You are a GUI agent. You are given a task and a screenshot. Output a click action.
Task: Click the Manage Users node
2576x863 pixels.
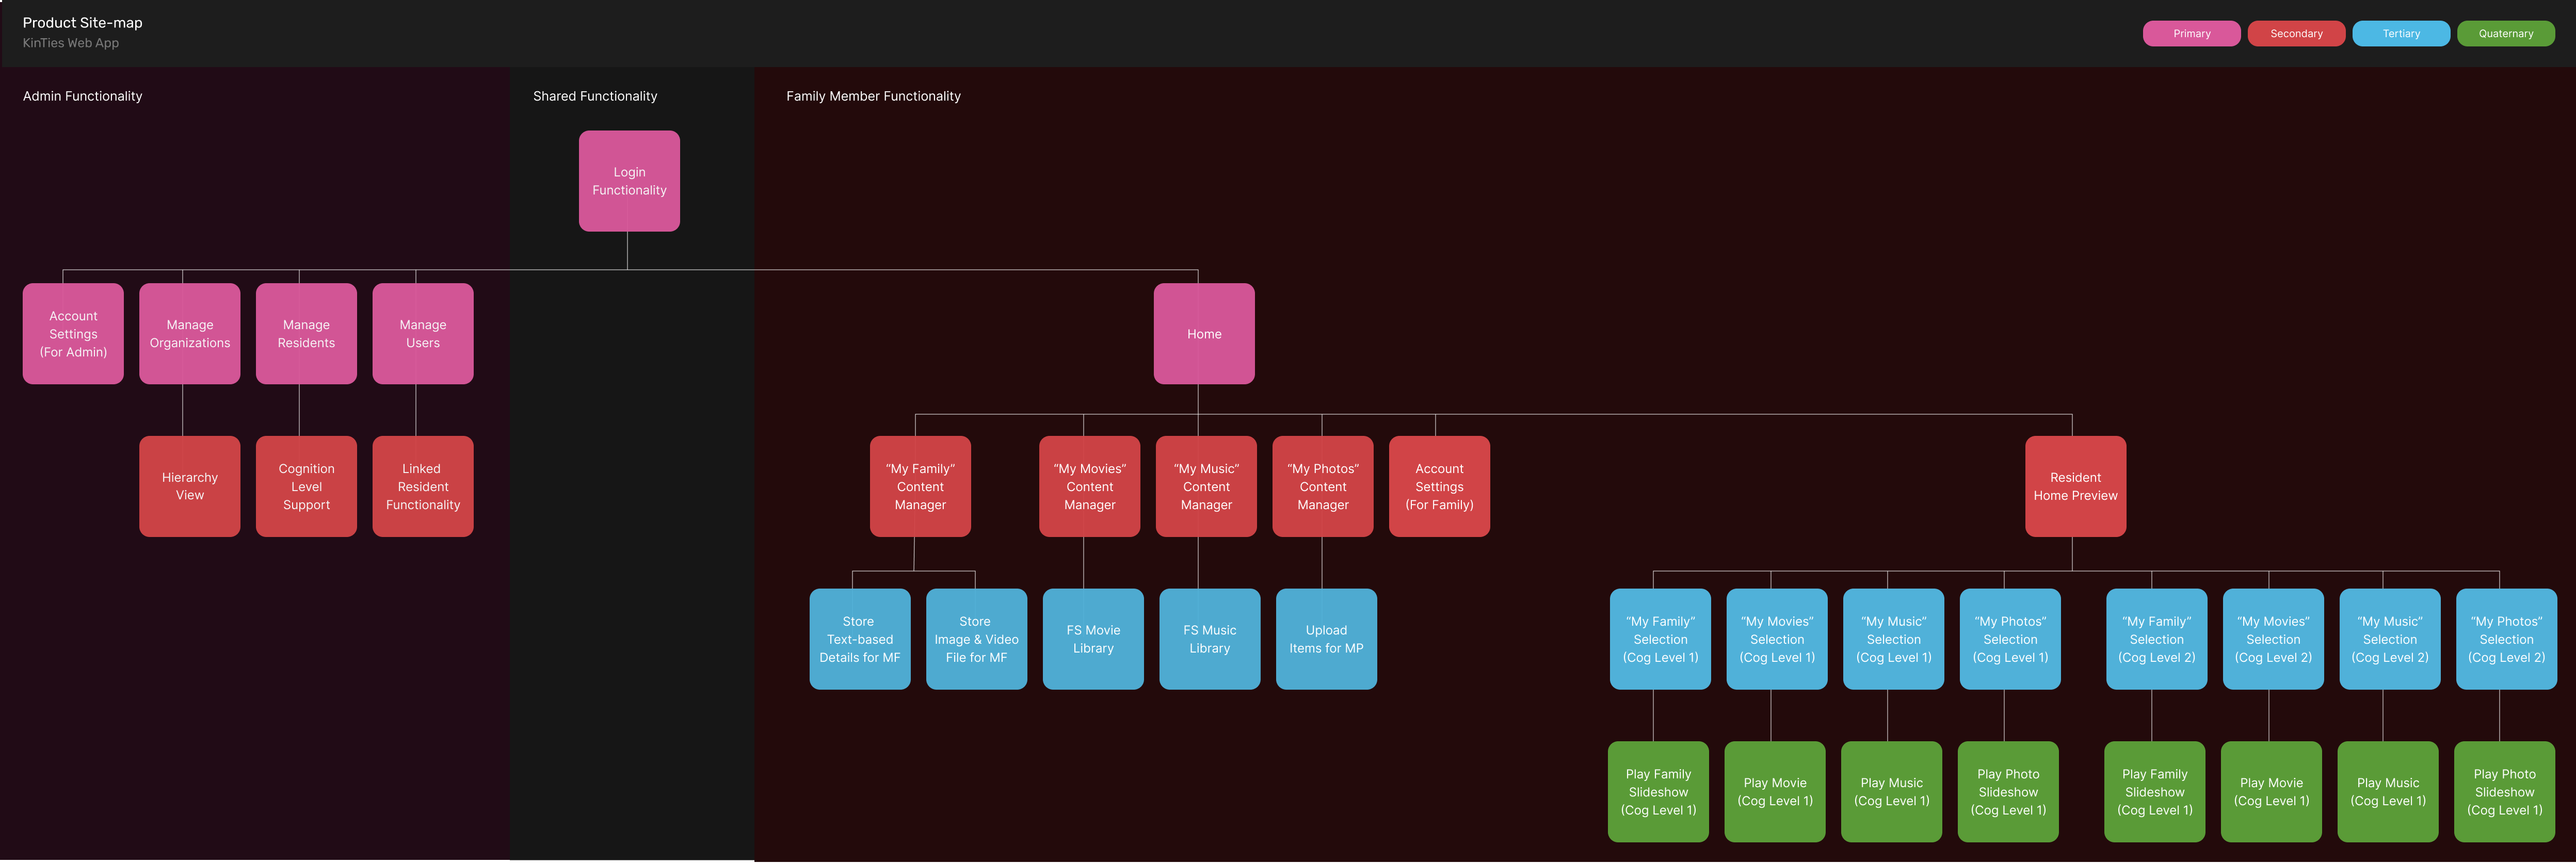coord(423,334)
